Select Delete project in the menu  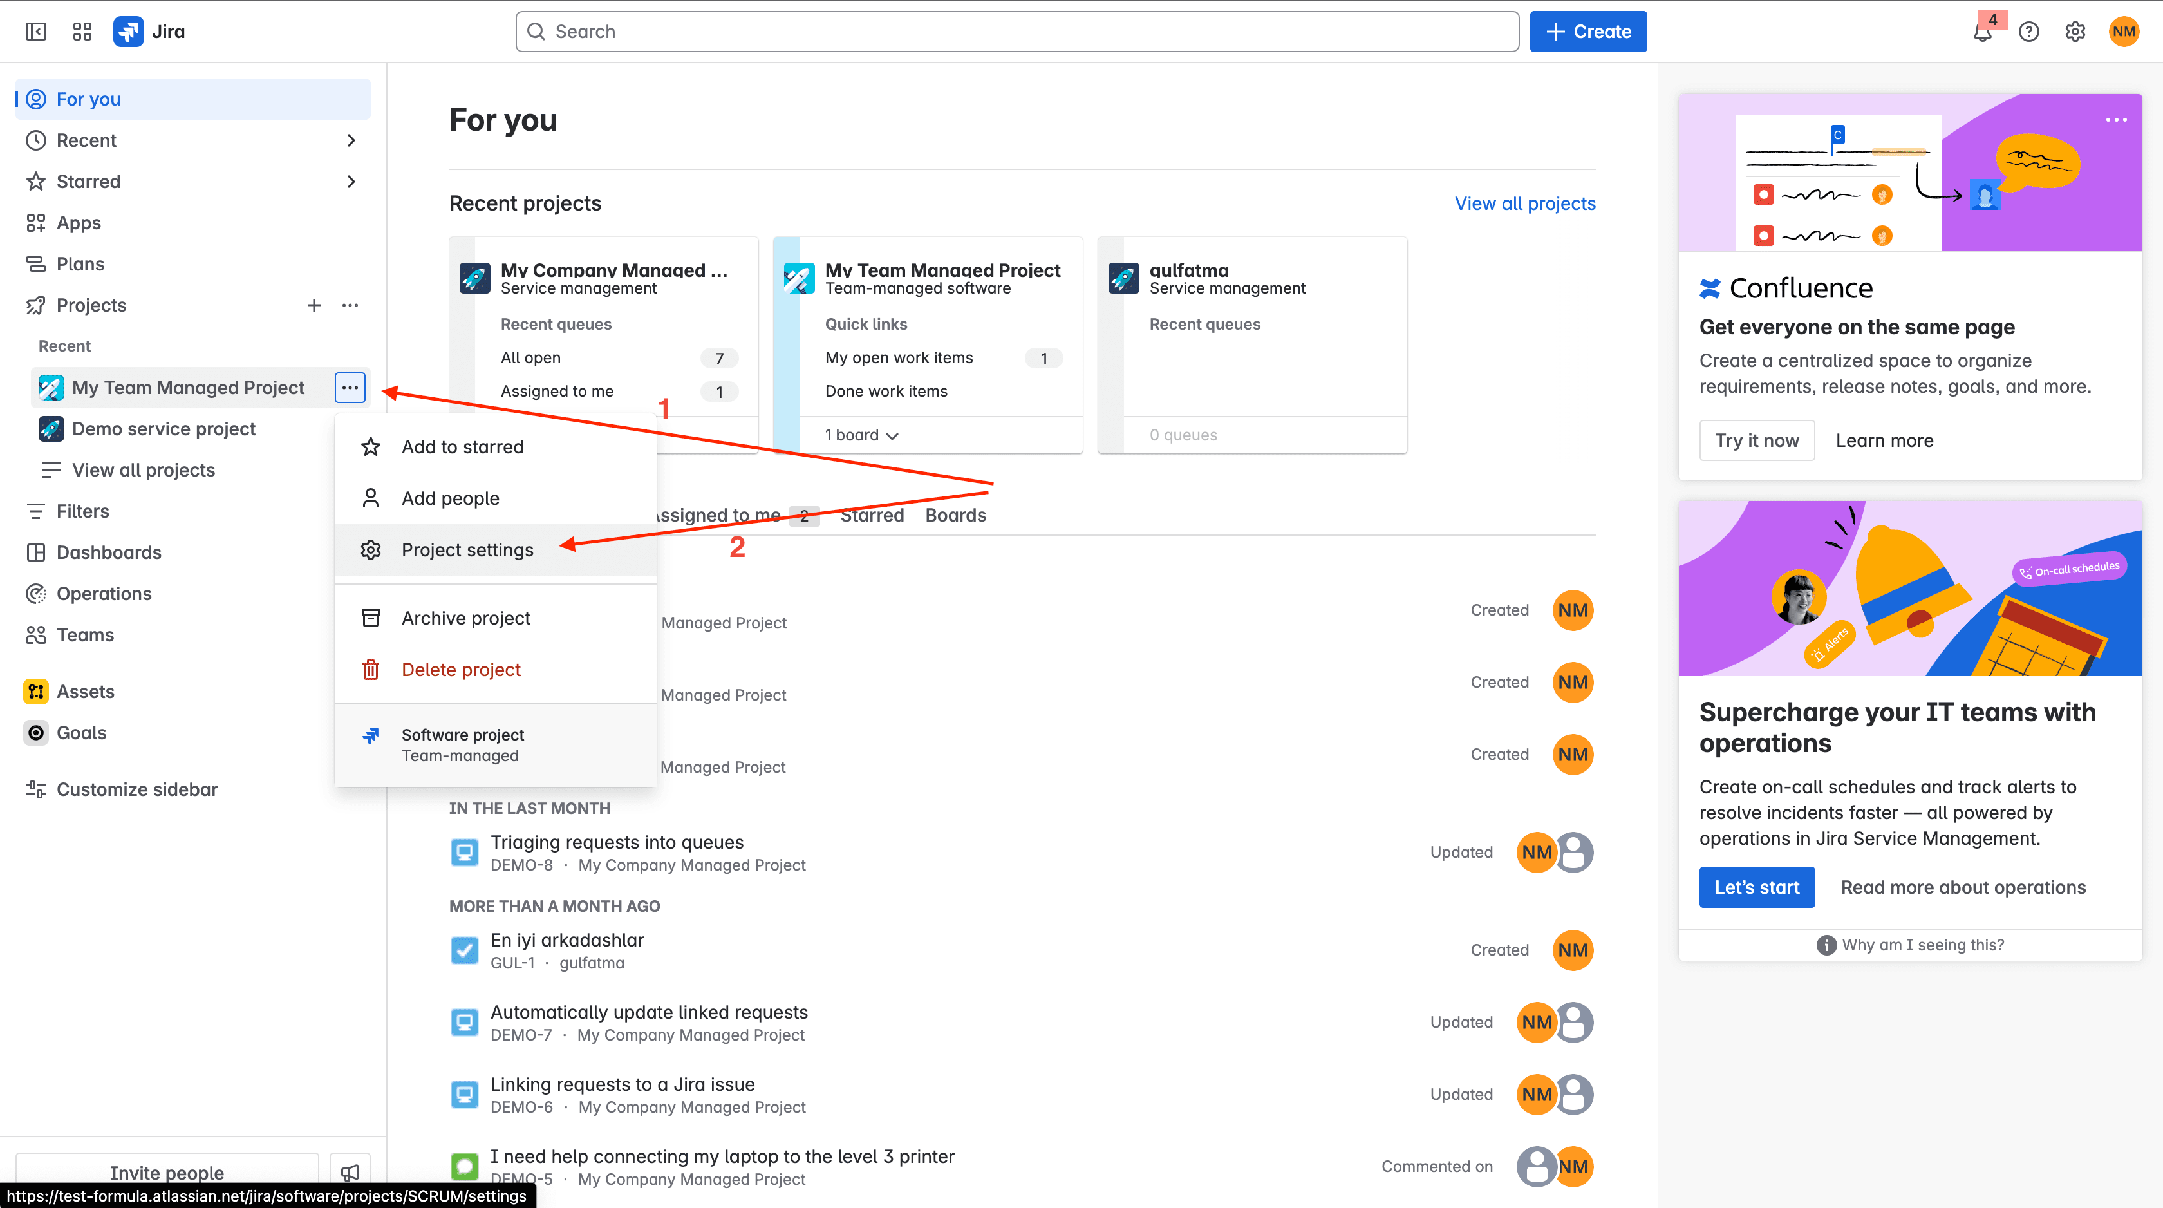496,670
